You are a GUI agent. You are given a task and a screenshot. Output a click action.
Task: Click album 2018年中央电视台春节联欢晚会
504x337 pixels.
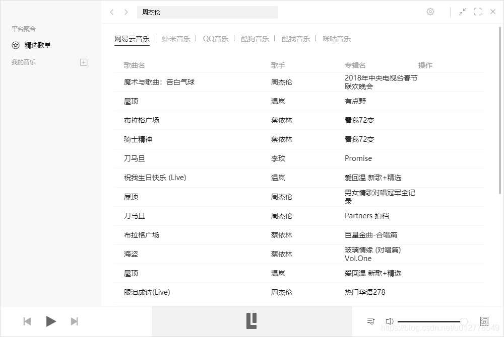381,82
